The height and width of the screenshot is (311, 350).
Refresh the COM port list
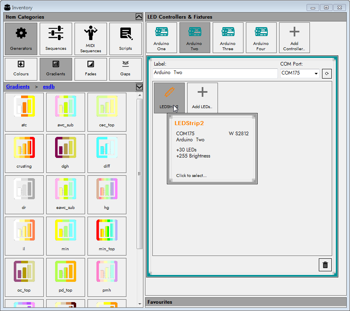[x=327, y=74]
